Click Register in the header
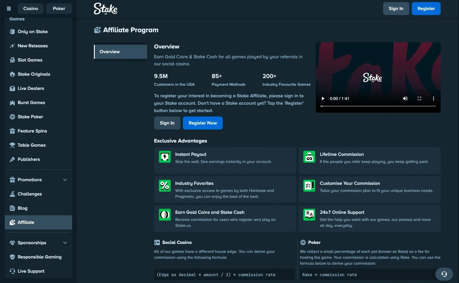The width and height of the screenshot is (459, 283). 426,9
